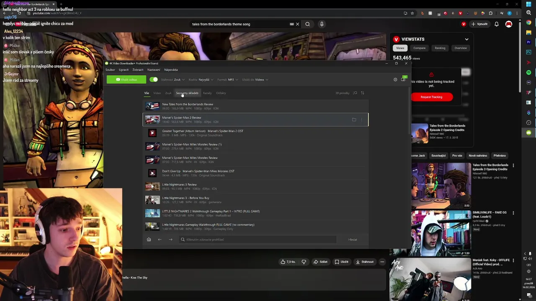Switch to Seznamy skladeb tab

pyautogui.click(x=187, y=93)
